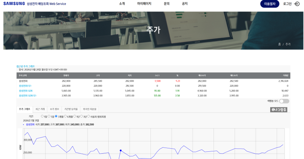The height and width of the screenshot is (159, 304).
Task: Click the green 135.00 change value
Action: coord(157,96)
